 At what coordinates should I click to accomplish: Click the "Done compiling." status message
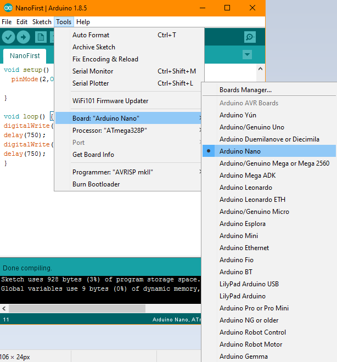pos(27,268)
